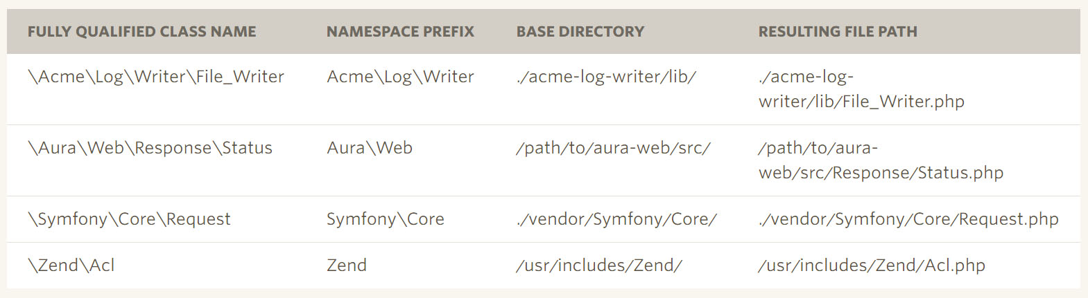Click the Response/Status.php resulting path cell
Screen dimensions: 1088x298
pyautogui.click(x=880, y=160)
